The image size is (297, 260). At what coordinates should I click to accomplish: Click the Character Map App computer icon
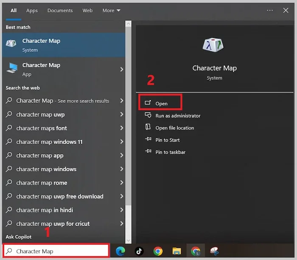[12, 68]
